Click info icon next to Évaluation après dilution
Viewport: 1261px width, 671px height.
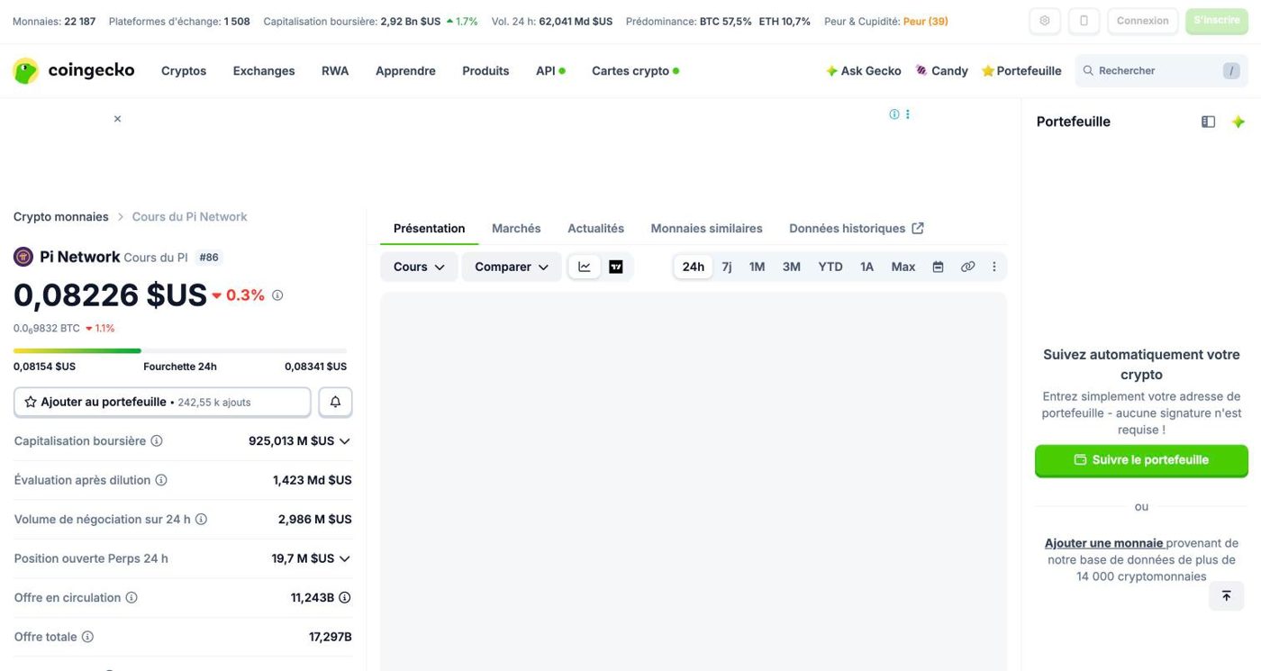[x=161, y=480]
